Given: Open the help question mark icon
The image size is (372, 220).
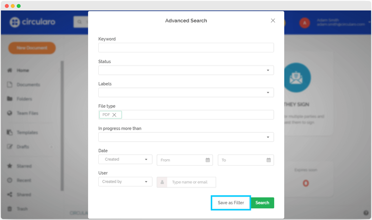Looking at the screenshot, I should [x=366, y=213].
